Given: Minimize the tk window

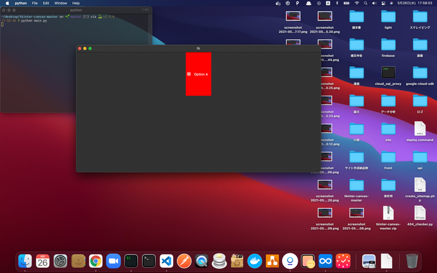Looking at the screenshot, I should click(x=85, y=49).
